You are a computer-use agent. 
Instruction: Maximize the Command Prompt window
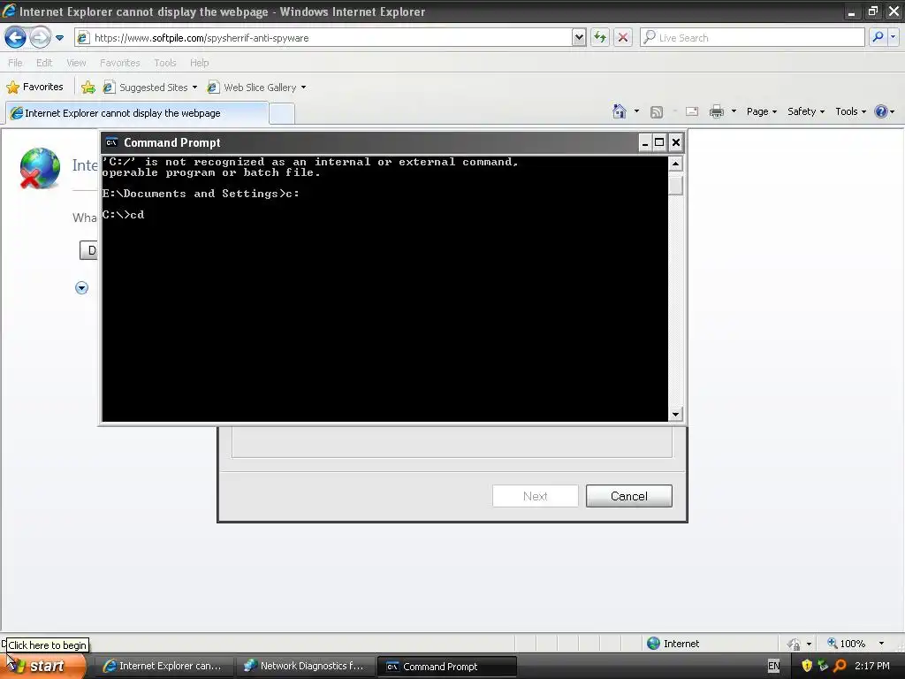pos(659,142)
